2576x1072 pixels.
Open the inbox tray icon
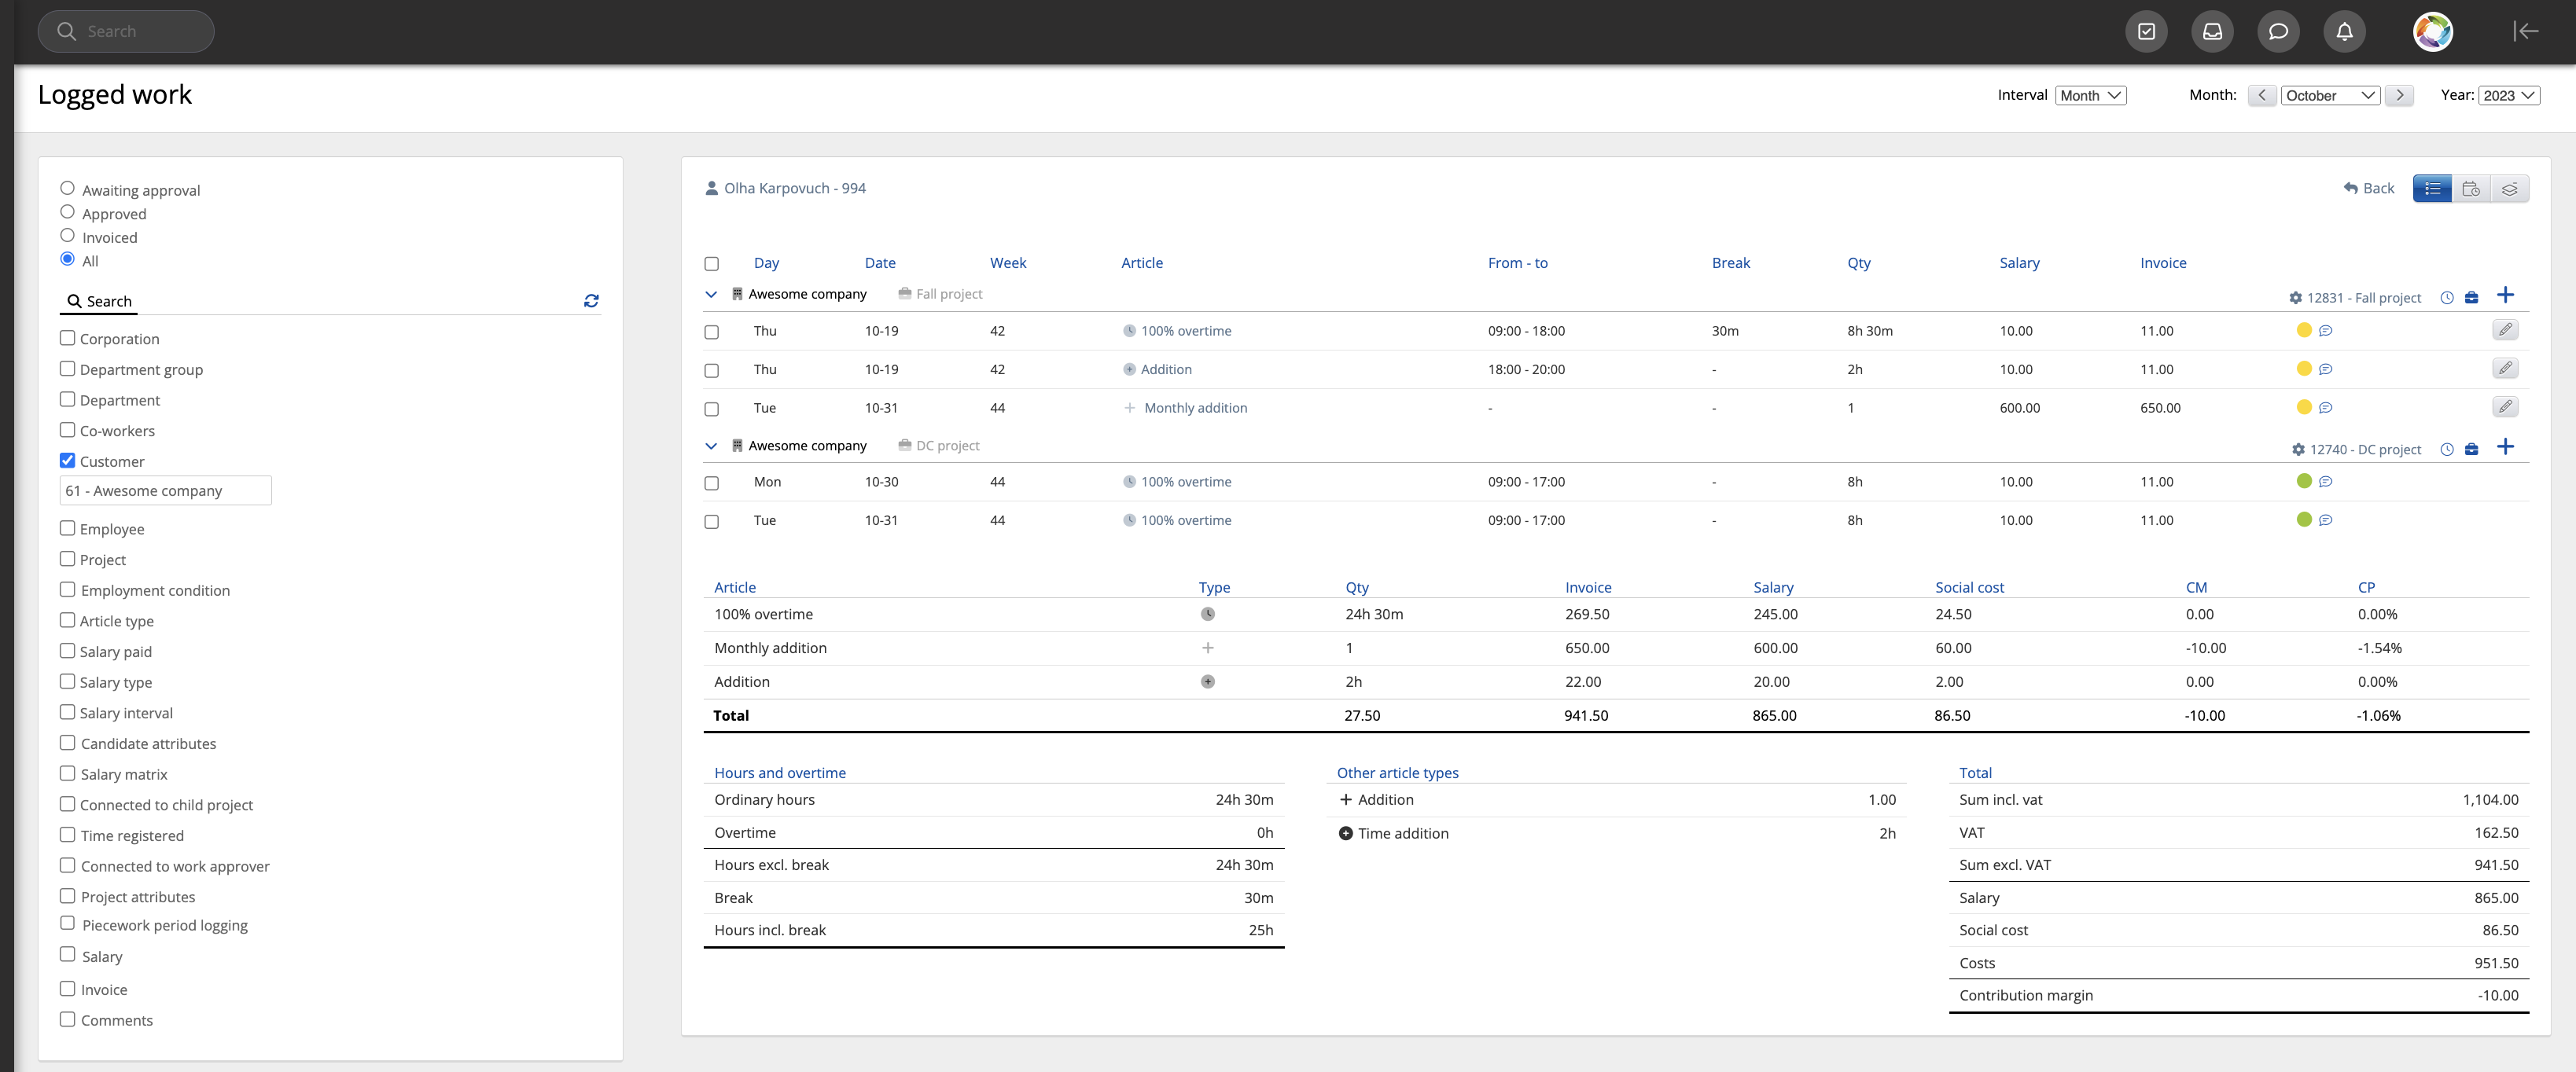pyautogui.click(x=2212, y=32)
